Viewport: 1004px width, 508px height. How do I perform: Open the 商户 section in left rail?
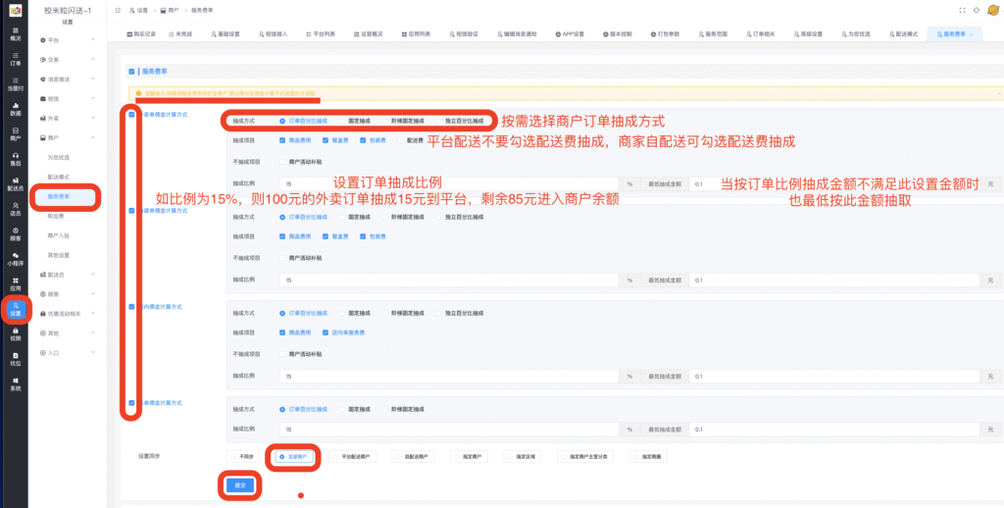click(16, 134)
